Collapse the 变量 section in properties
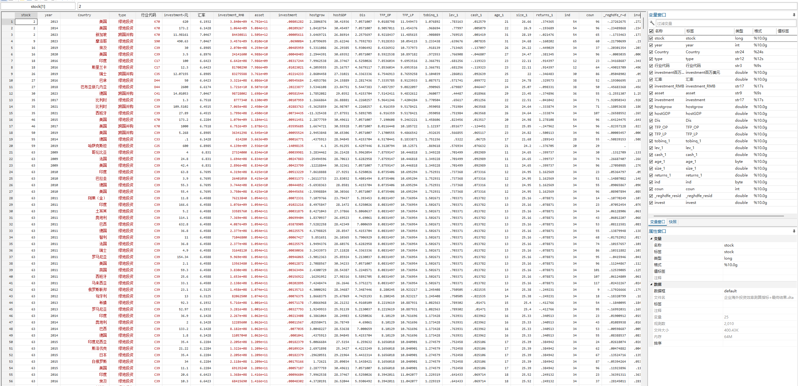The height and width of the screenshot is (386, 798). 651,238
